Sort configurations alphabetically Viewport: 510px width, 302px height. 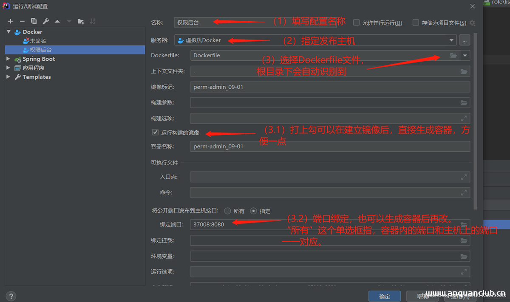click(x=93, y=21)
